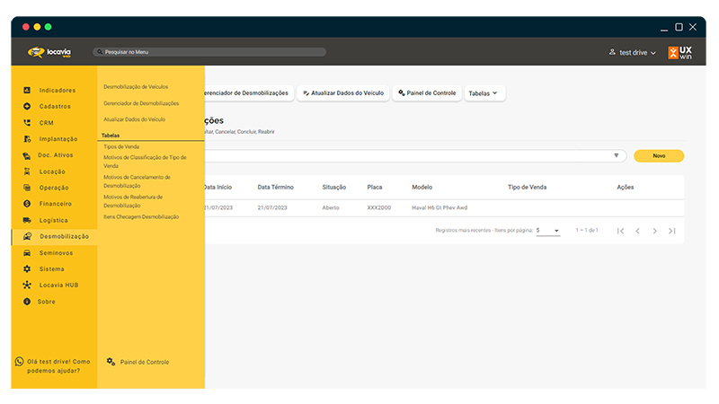Sort by Tipo de Venda column header
Image resolution: width=719 pixels, height=404 pixels.
click(x=528, y=187)
